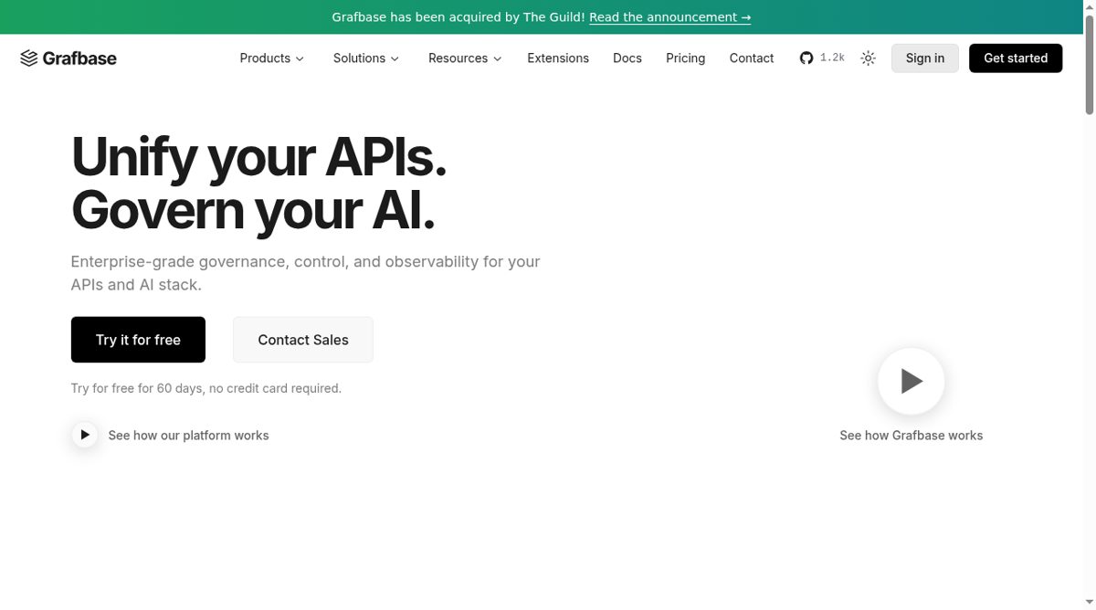The image size is (1096, 610).
Task: Open the Docs nav item
Action: [627, 58]
